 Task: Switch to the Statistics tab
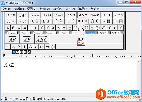coord(38,33)
